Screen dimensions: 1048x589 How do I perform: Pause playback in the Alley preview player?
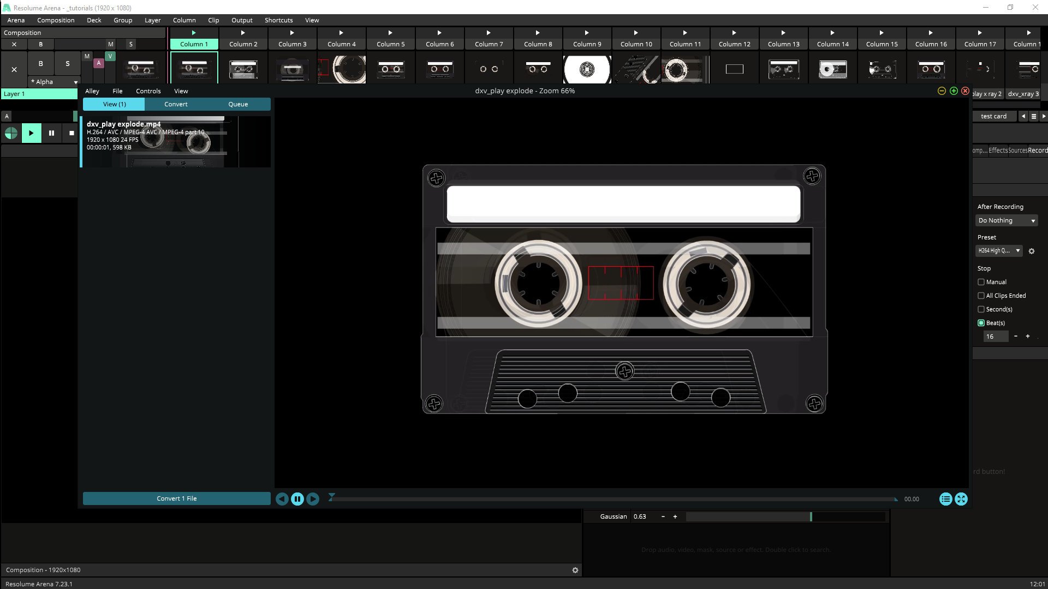[x=297, y=499]
